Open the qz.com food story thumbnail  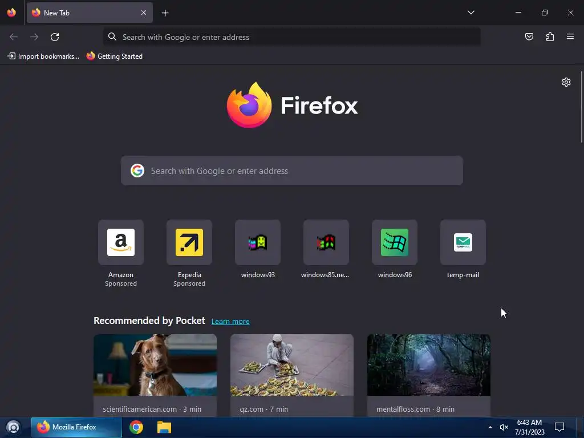coord(291,365)
